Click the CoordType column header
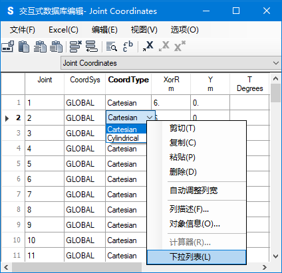The height and width of the screenshot is (273, 282). coord(128,80)
